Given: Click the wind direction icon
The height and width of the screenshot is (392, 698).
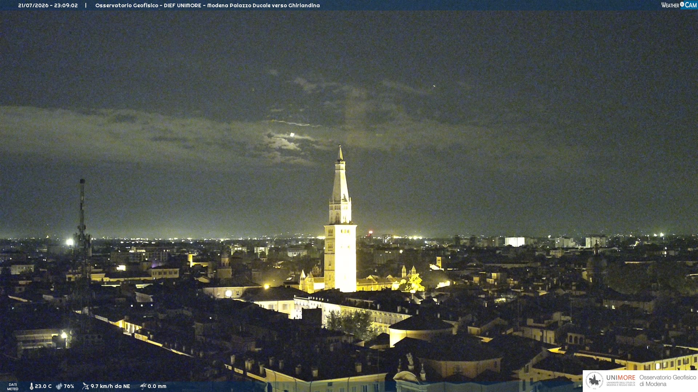Looking at the screenshot, I should 85,386.
